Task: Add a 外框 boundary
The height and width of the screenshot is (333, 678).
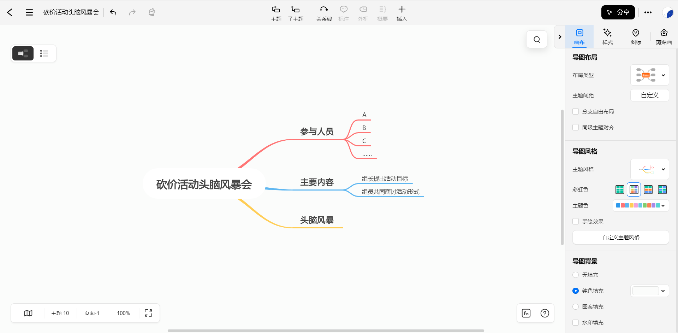Action: 363,13
